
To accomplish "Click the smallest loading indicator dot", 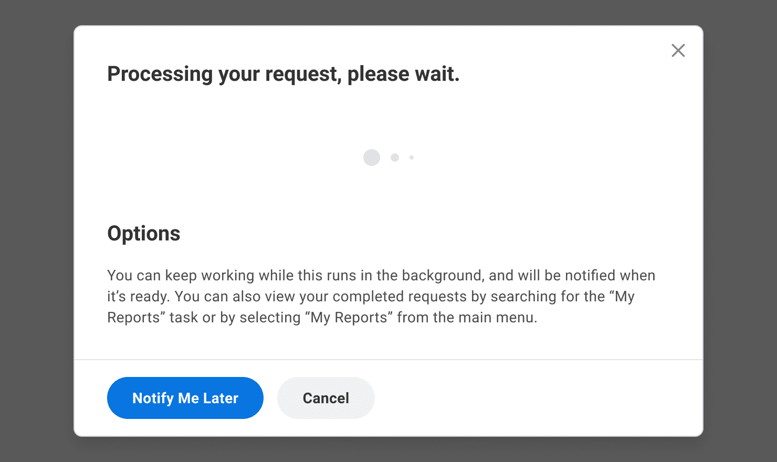I will point(412,157).
